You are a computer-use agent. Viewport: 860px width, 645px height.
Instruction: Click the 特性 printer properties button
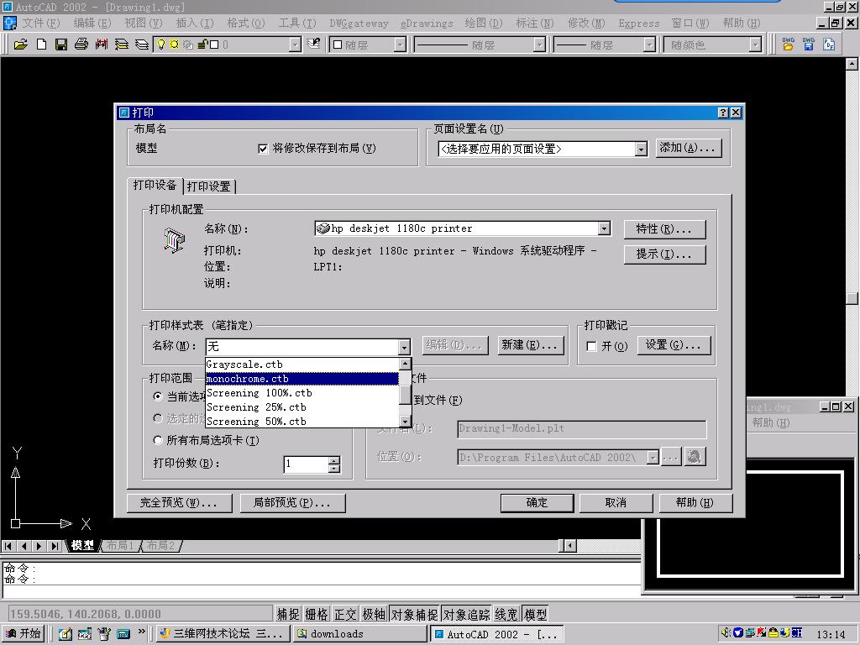pos(664,228)
